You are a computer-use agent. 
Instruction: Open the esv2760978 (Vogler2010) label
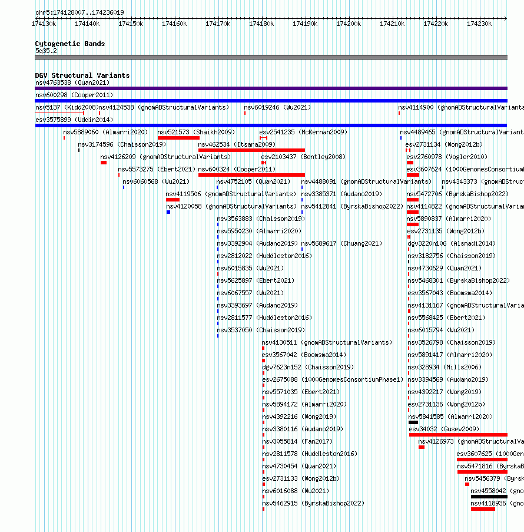pyautogui.click(x=447, y=157)
